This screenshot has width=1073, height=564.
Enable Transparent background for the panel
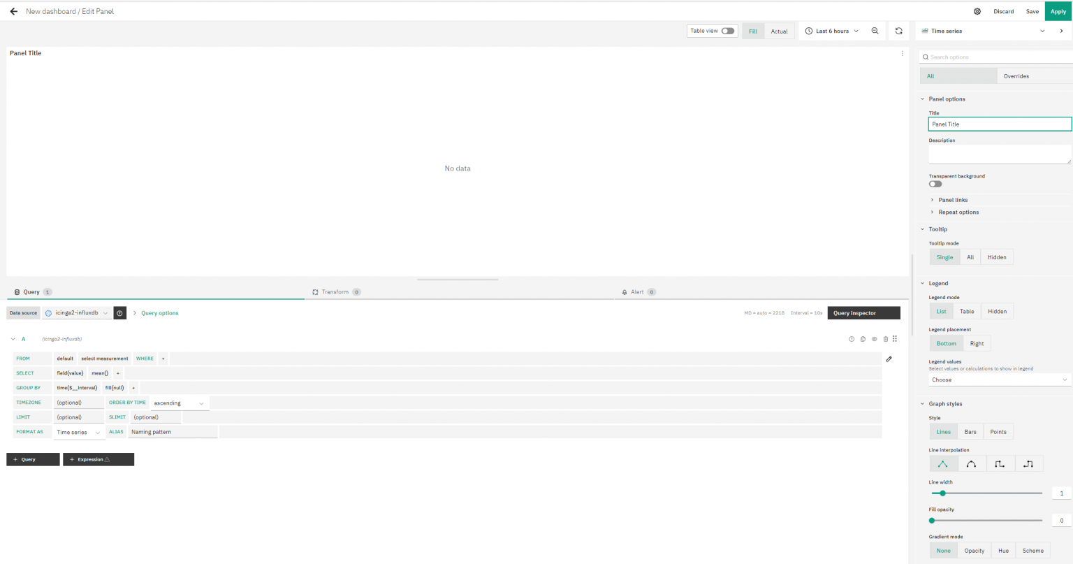tap(935, 183)
